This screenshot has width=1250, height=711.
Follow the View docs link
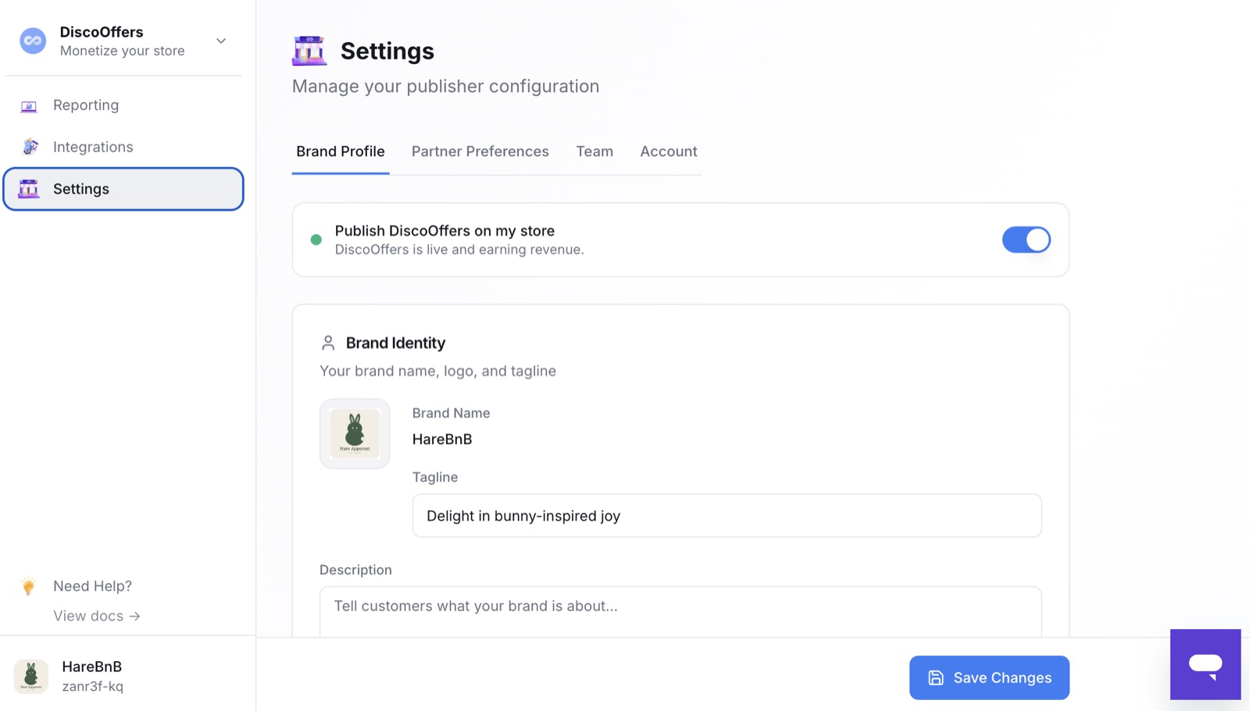[97, 616]
